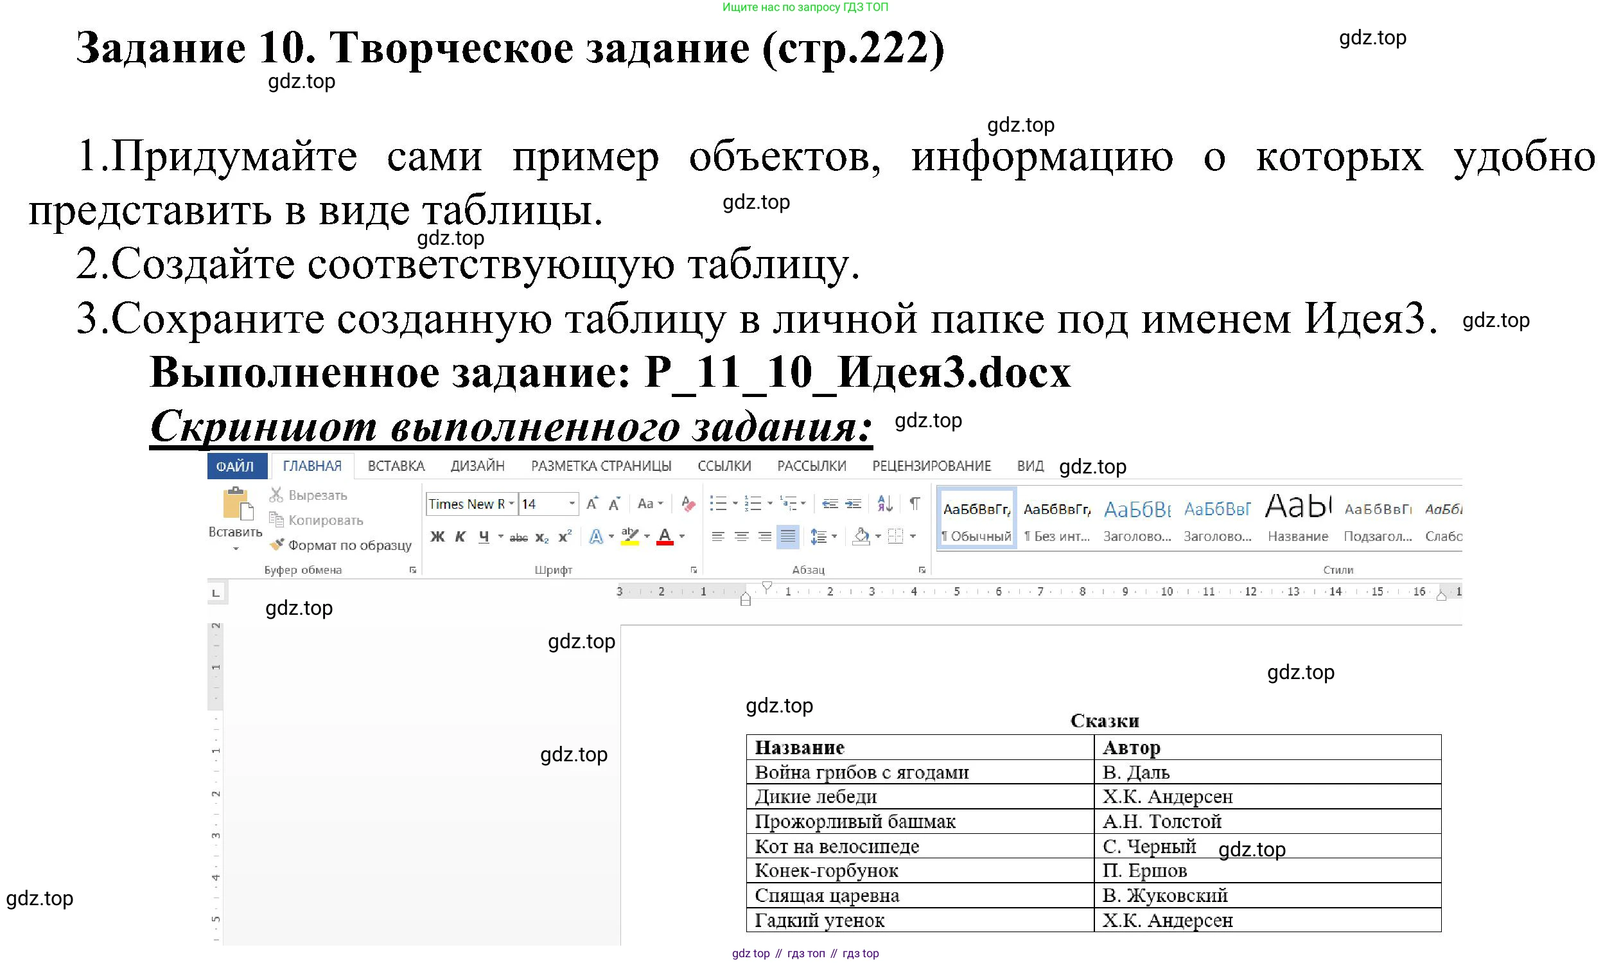
Task: Clear all formatting with the eraser icon
Action: [x=688, y=504]
